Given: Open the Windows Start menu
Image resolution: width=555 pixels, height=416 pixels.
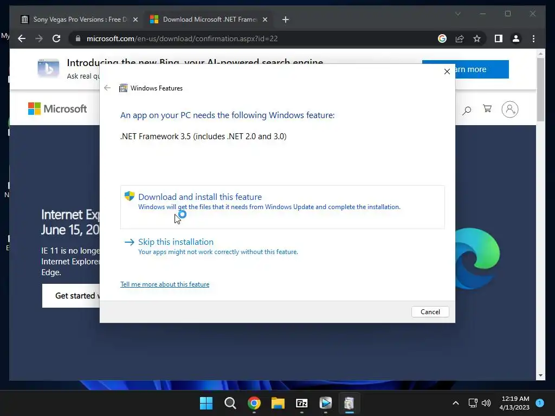Looking at the screenshot, I should 206,403.
